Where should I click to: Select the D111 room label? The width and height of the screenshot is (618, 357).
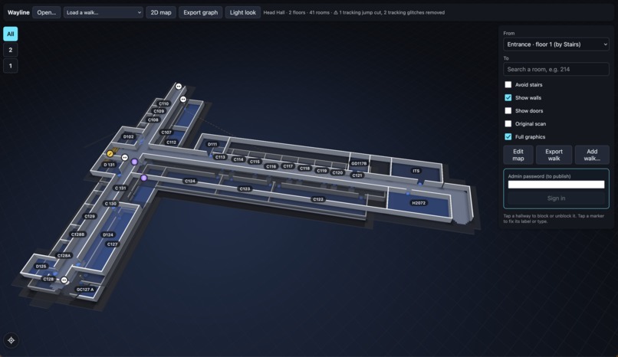tap(212, 145)
